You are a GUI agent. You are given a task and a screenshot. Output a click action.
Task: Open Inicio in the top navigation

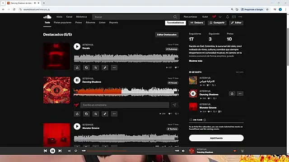pos(59,17)
